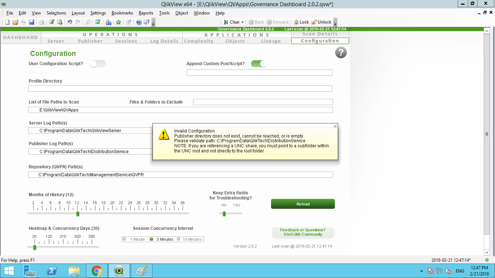Click the Clear selections button
This screenshot has height=278, width=495.
point(232,22)
